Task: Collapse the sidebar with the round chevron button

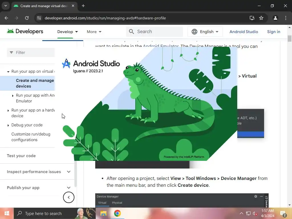Action: click(x=69, y=197)
